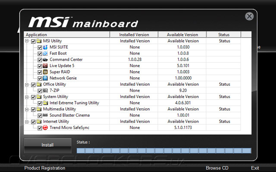The height and width of the screenshot is (172, 276).
Task: Click the Super RAID icon
Action: (x=45, y=72)
